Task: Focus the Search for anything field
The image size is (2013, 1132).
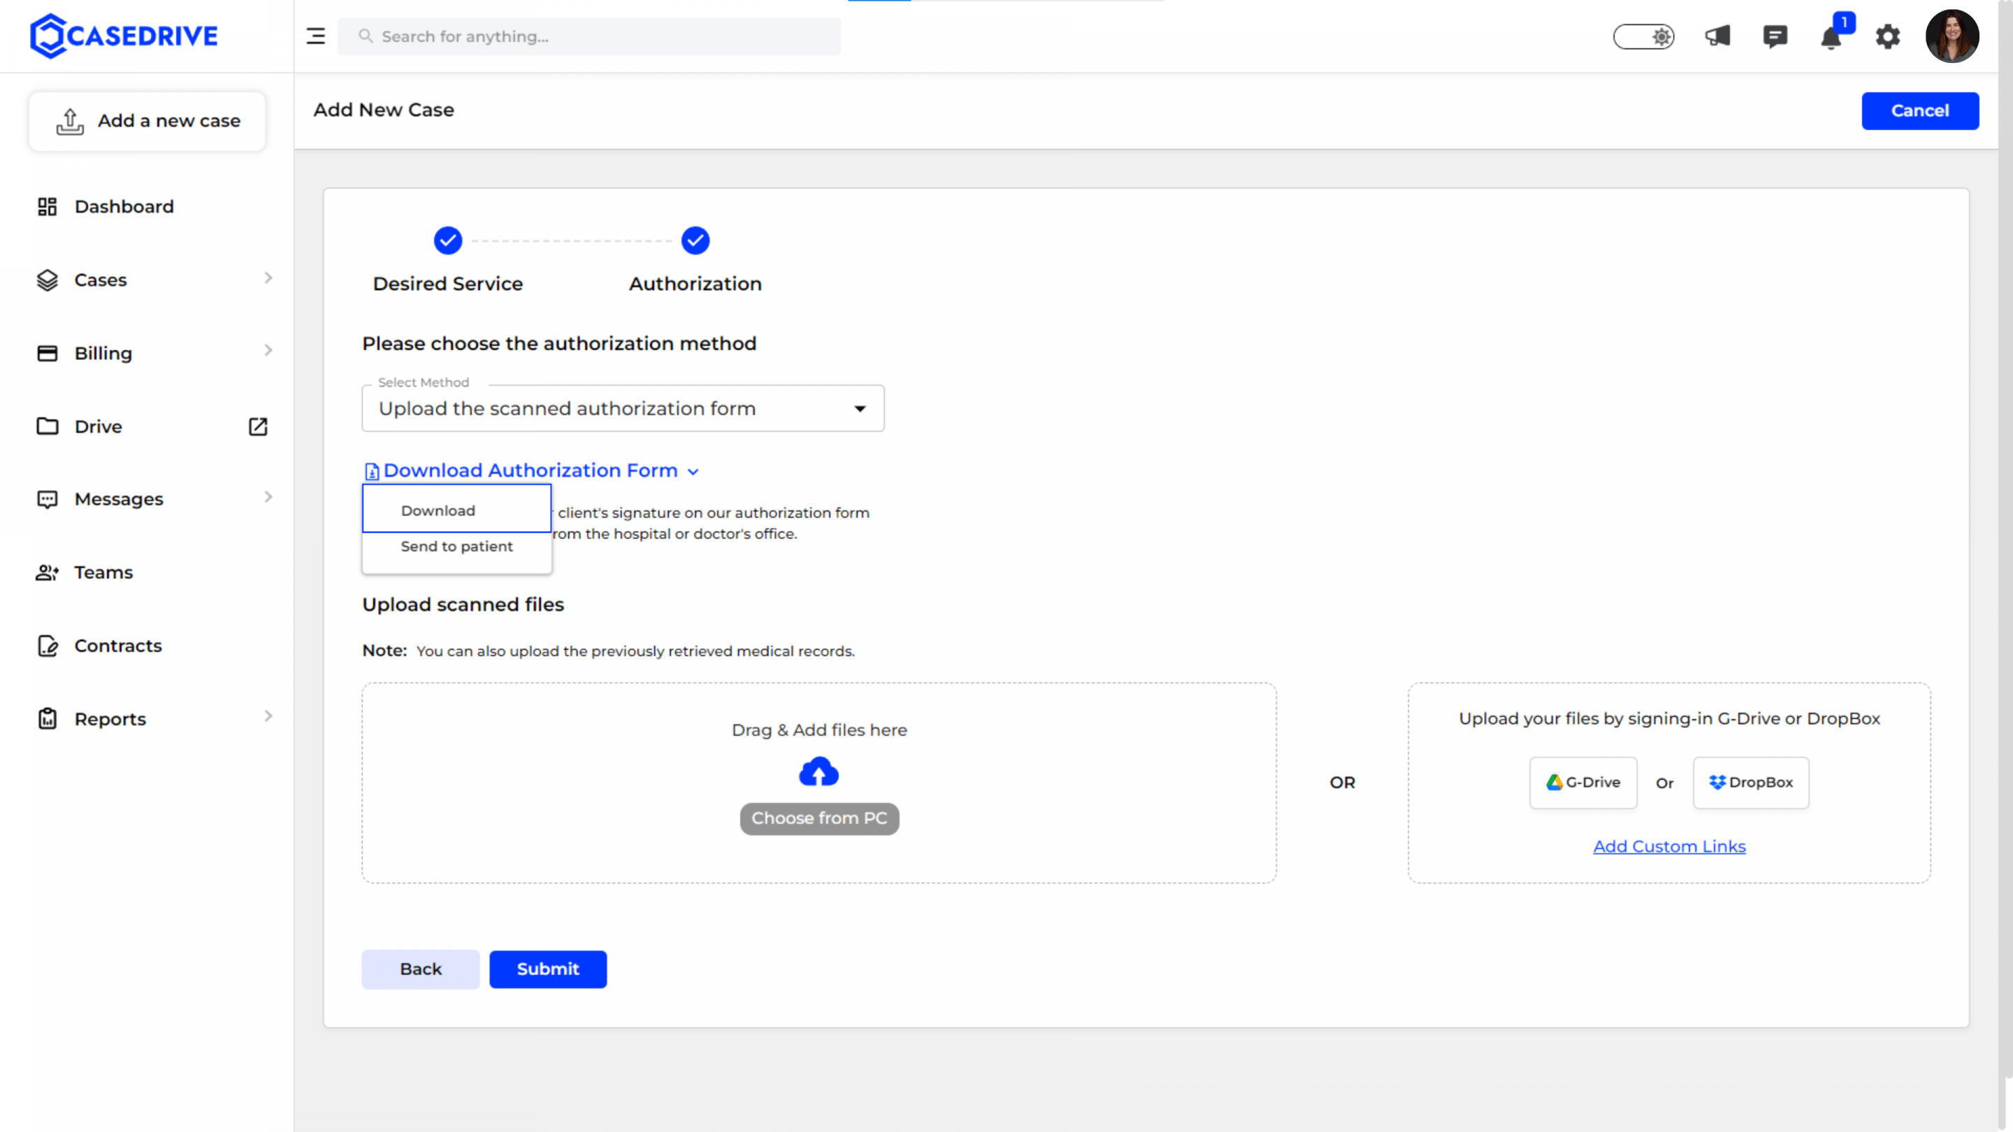Action: coord(589,36)
